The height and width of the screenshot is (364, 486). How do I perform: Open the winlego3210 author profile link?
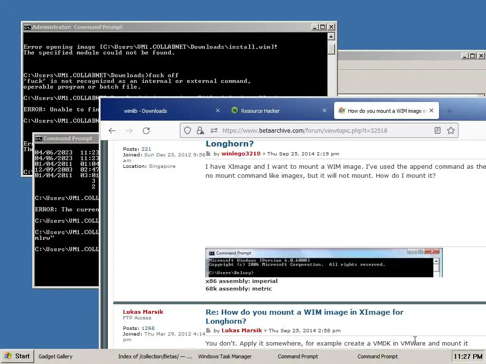pyautogui.click(x=241, y=154)
